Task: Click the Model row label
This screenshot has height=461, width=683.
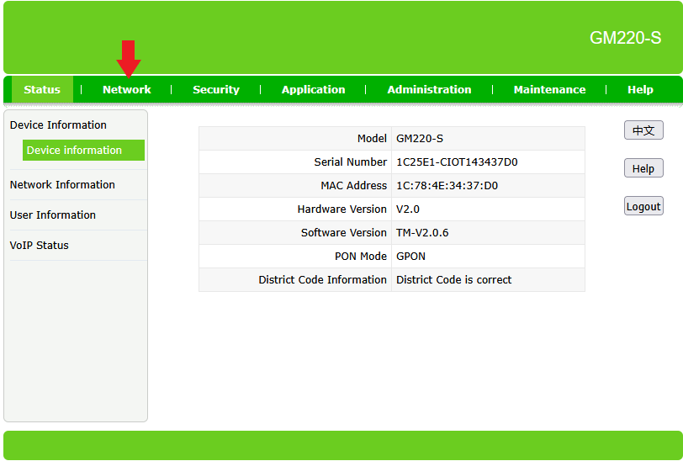Action: [372, 139]
